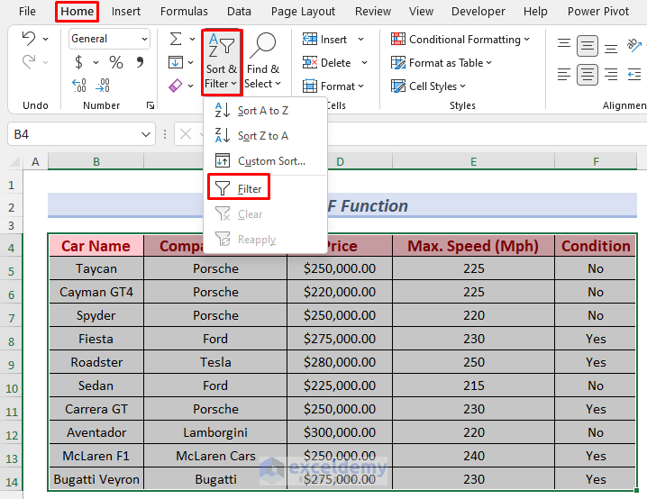
Task: Select row 9 header
Action: 12,365
